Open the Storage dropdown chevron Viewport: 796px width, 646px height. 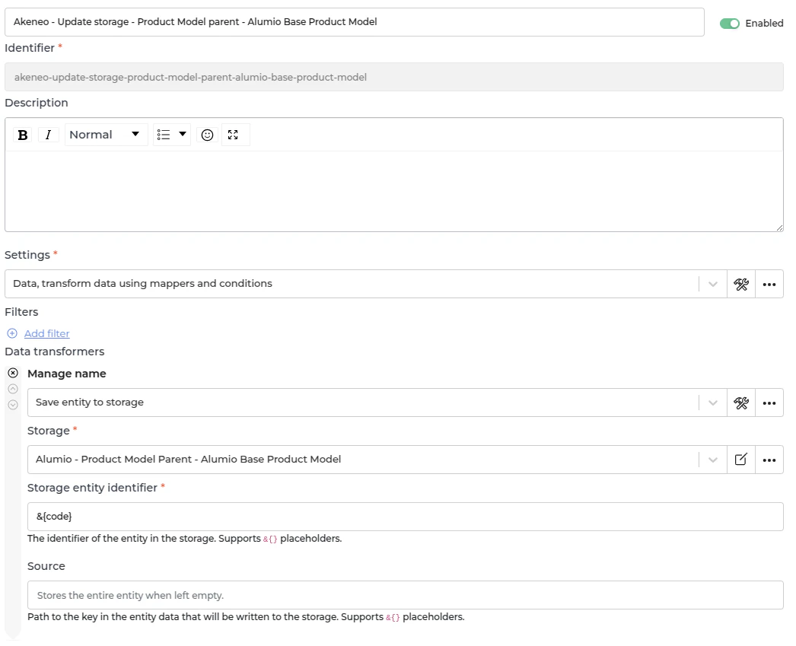[x=713, y=460]
